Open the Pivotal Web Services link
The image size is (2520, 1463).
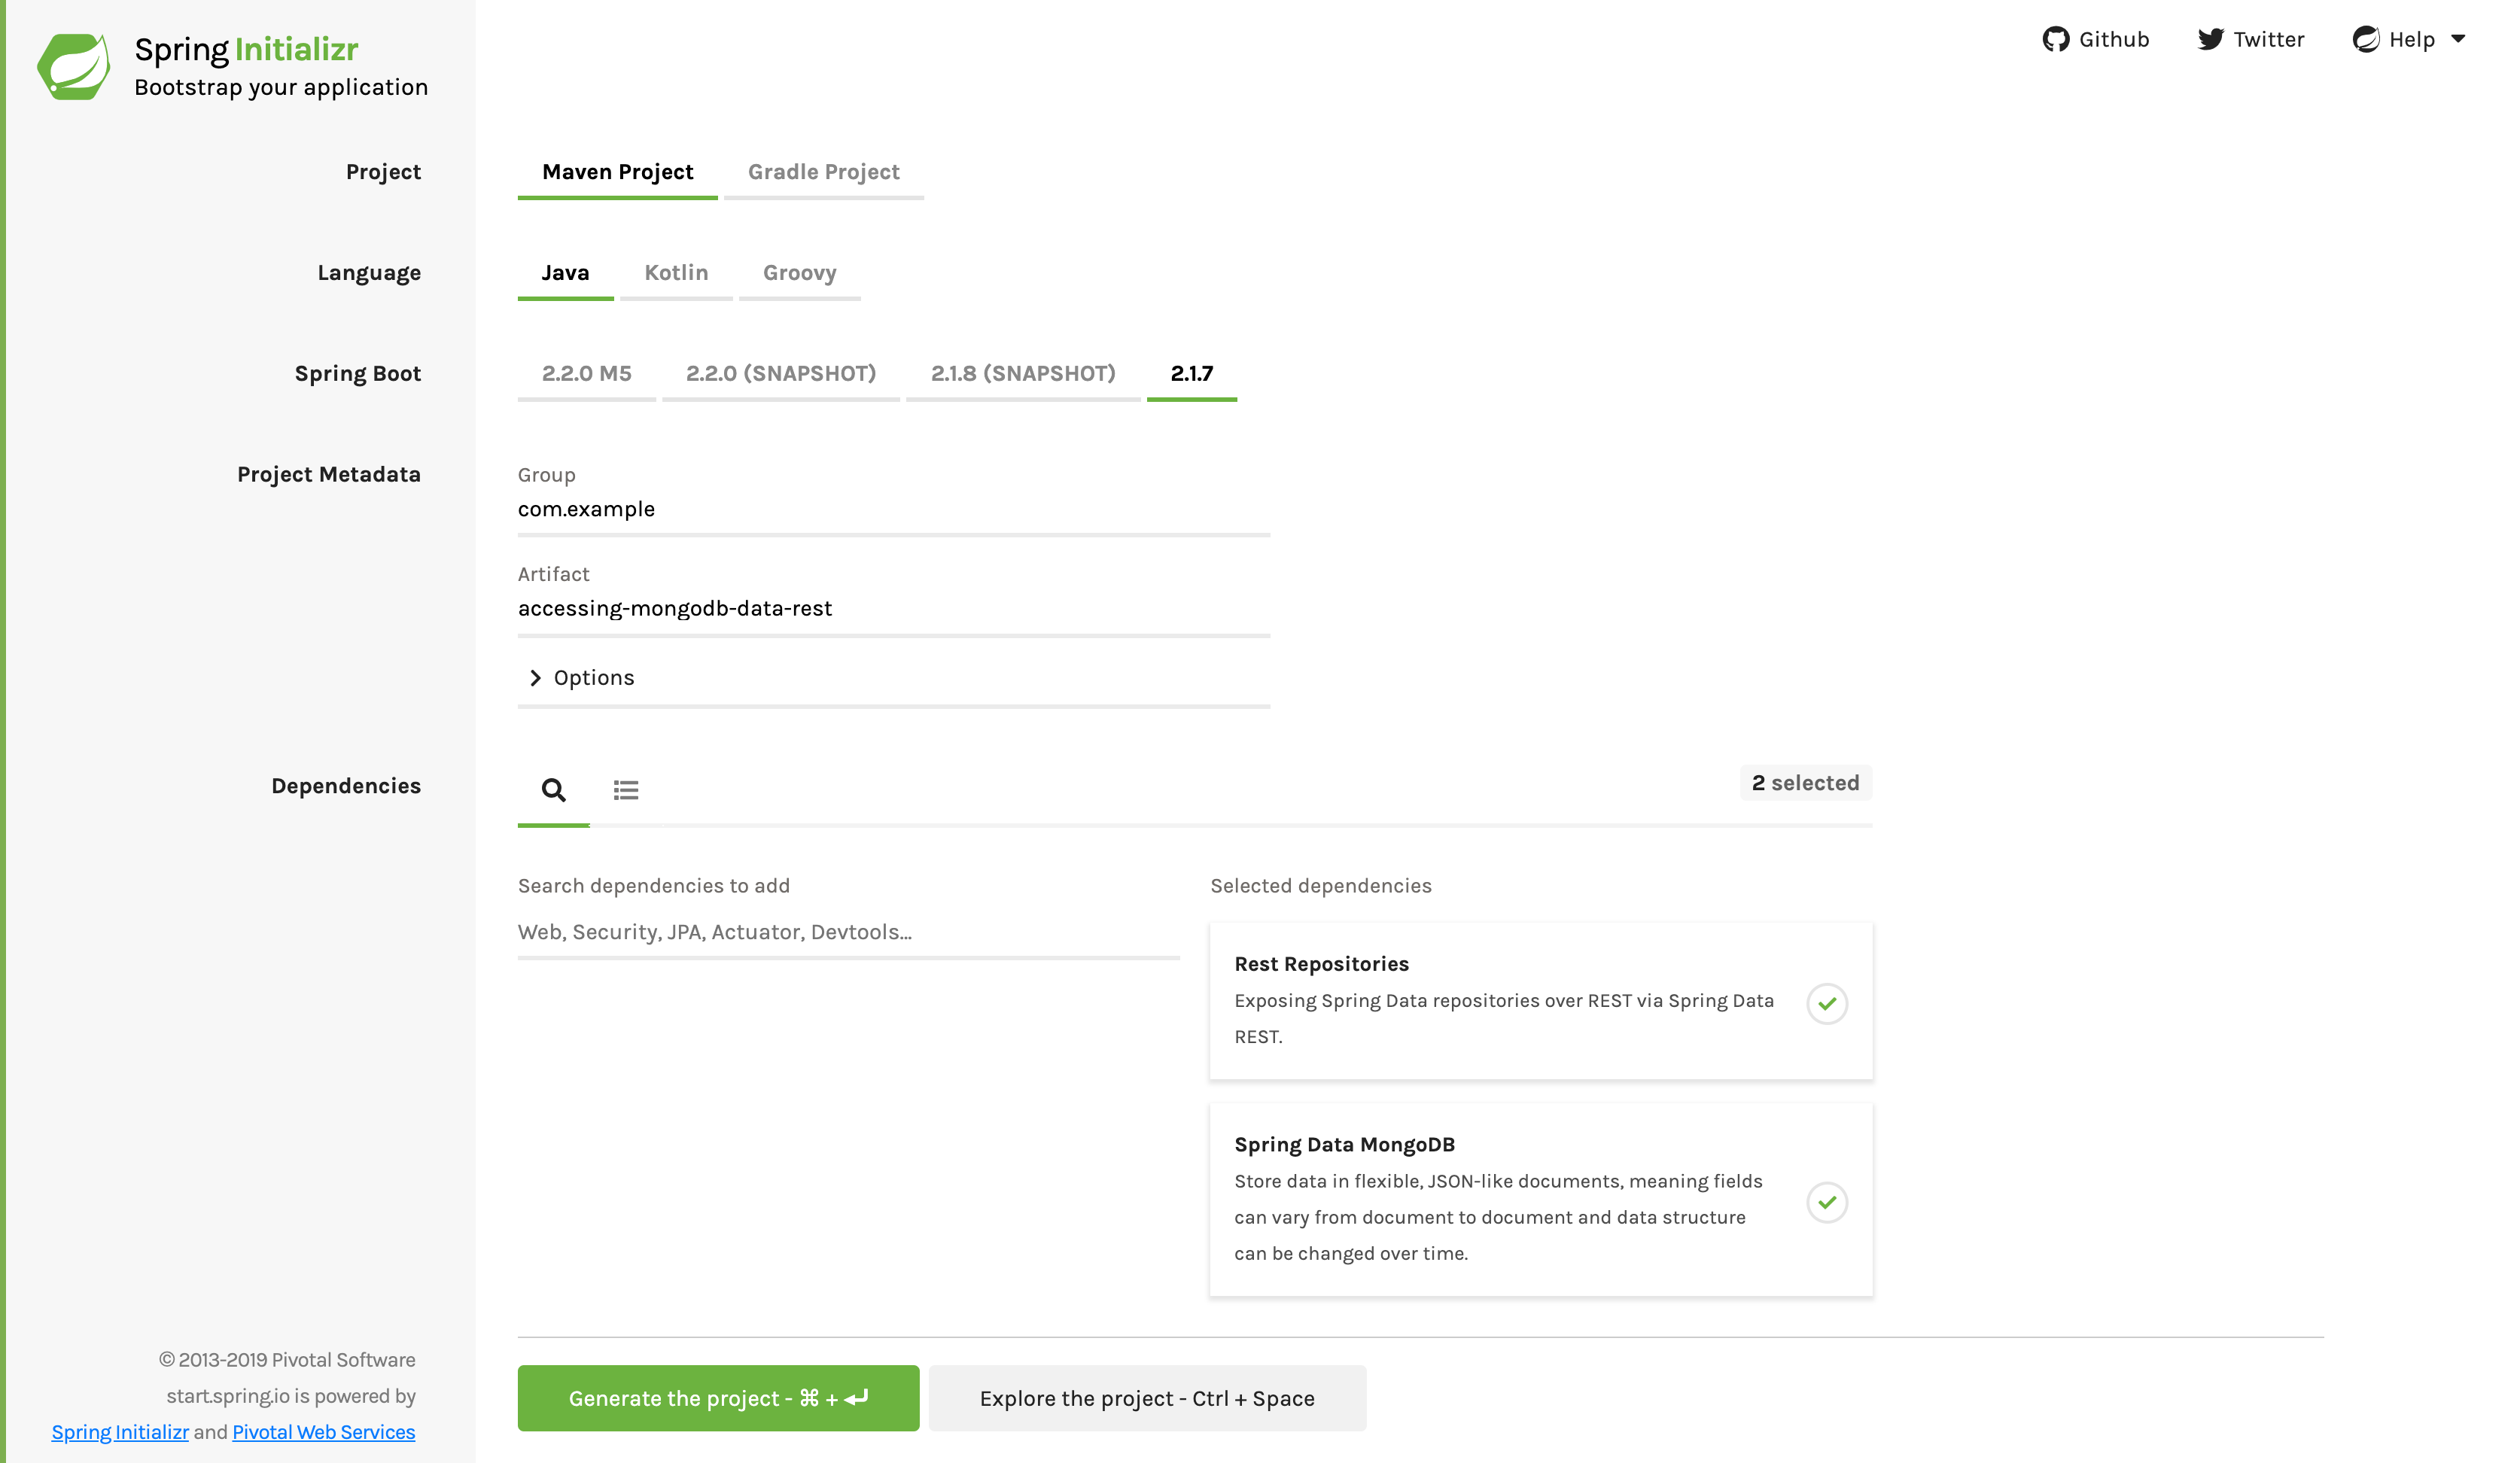click(x=323, y=1432)
